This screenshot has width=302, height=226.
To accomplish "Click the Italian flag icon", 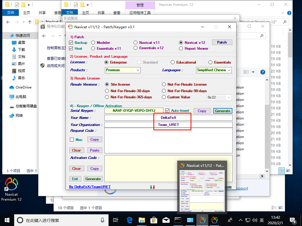I will pyautogui.click(x=152, y=187).
